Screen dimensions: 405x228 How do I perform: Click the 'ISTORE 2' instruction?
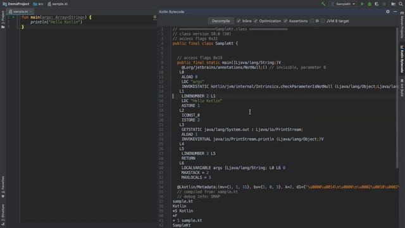coord(190,120)
